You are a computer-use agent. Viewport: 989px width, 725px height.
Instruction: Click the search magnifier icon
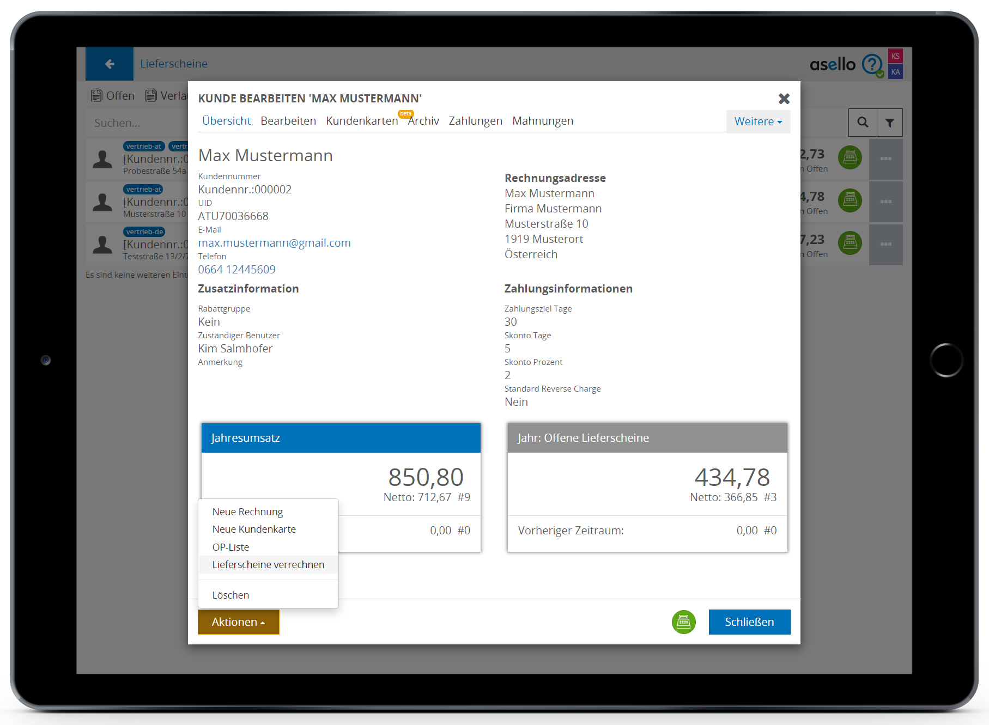[x=863, y=123]
